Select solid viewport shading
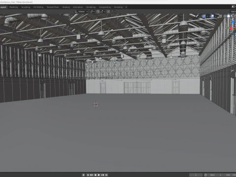 [x=229, y=16]
